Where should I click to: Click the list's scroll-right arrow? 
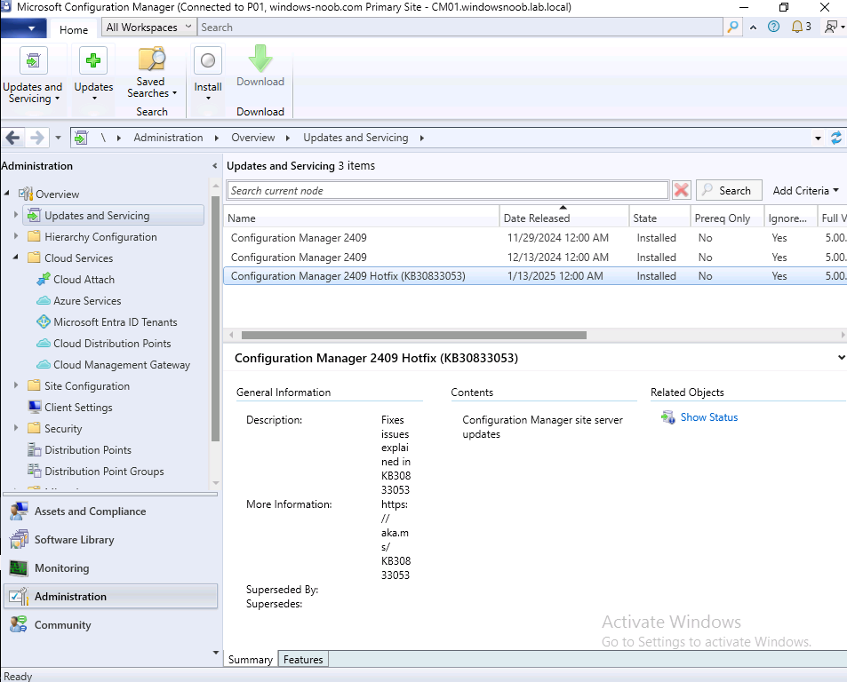(843, 335)
